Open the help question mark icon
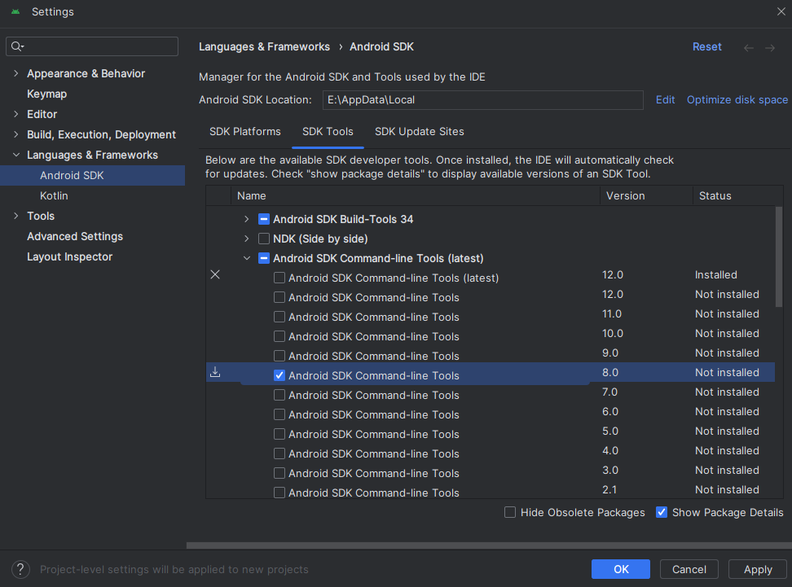 [20, 569]
